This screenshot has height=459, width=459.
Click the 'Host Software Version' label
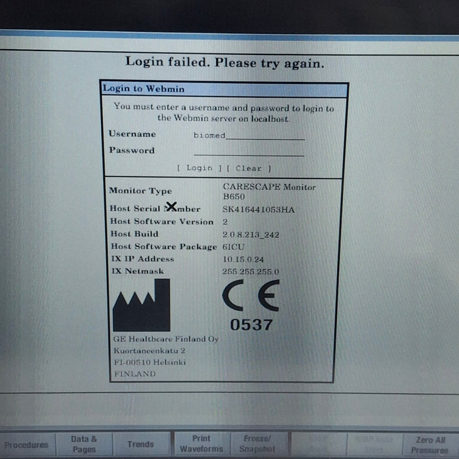coord(161,222)
